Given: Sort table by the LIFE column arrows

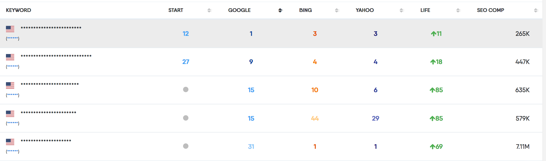Looking at the screenshot, I should tap(458, 10).
